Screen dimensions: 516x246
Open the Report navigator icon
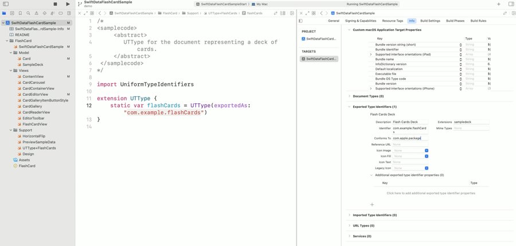pyautogui.click(x=69, y=13)
